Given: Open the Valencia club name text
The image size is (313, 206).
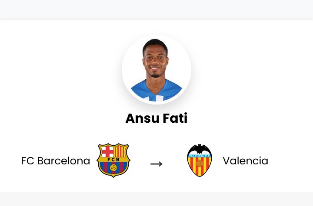Looking at the screenshot, I should 245,161.
